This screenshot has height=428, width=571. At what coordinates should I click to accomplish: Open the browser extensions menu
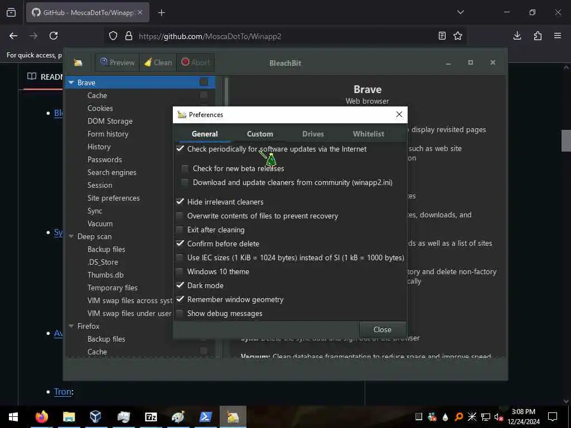(x=538, y=36)
